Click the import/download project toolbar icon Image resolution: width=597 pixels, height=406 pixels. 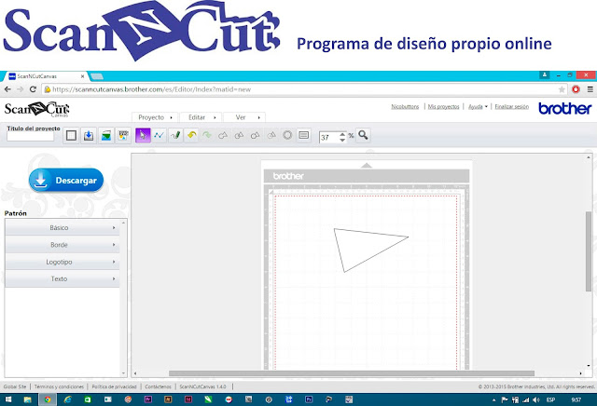click(x=89, y=135)
